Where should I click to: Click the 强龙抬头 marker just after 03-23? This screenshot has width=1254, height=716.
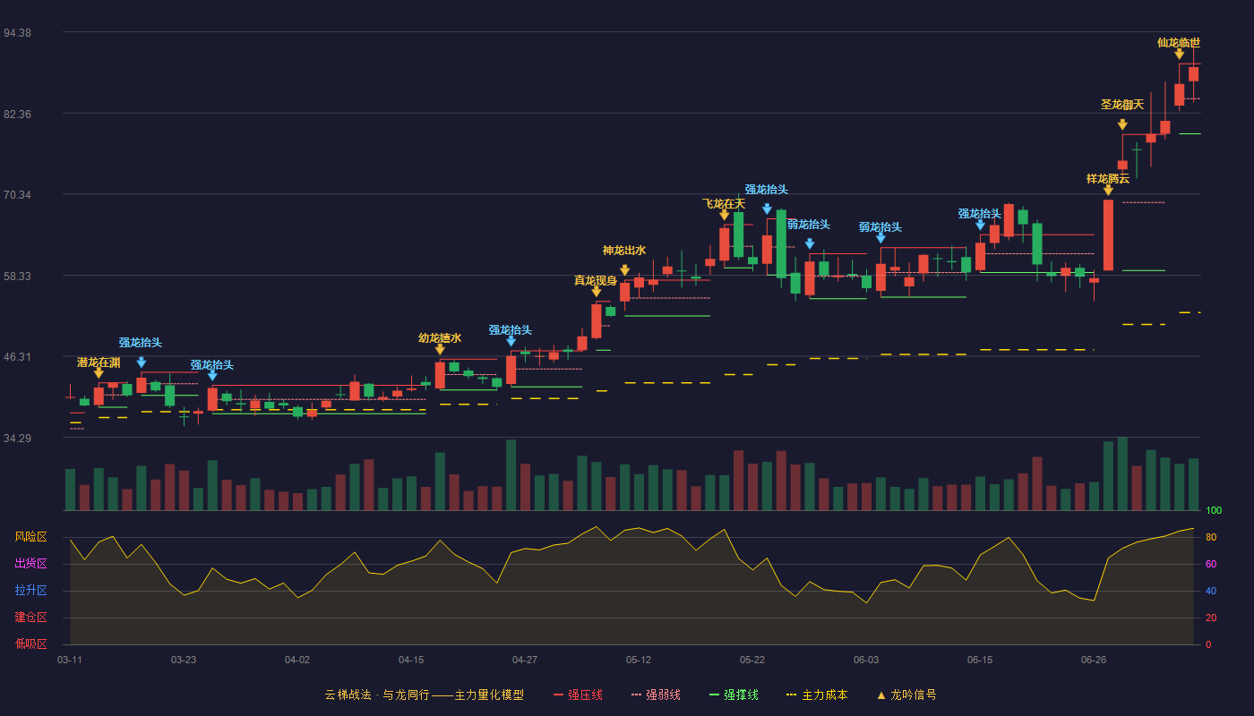pos(212,376)
